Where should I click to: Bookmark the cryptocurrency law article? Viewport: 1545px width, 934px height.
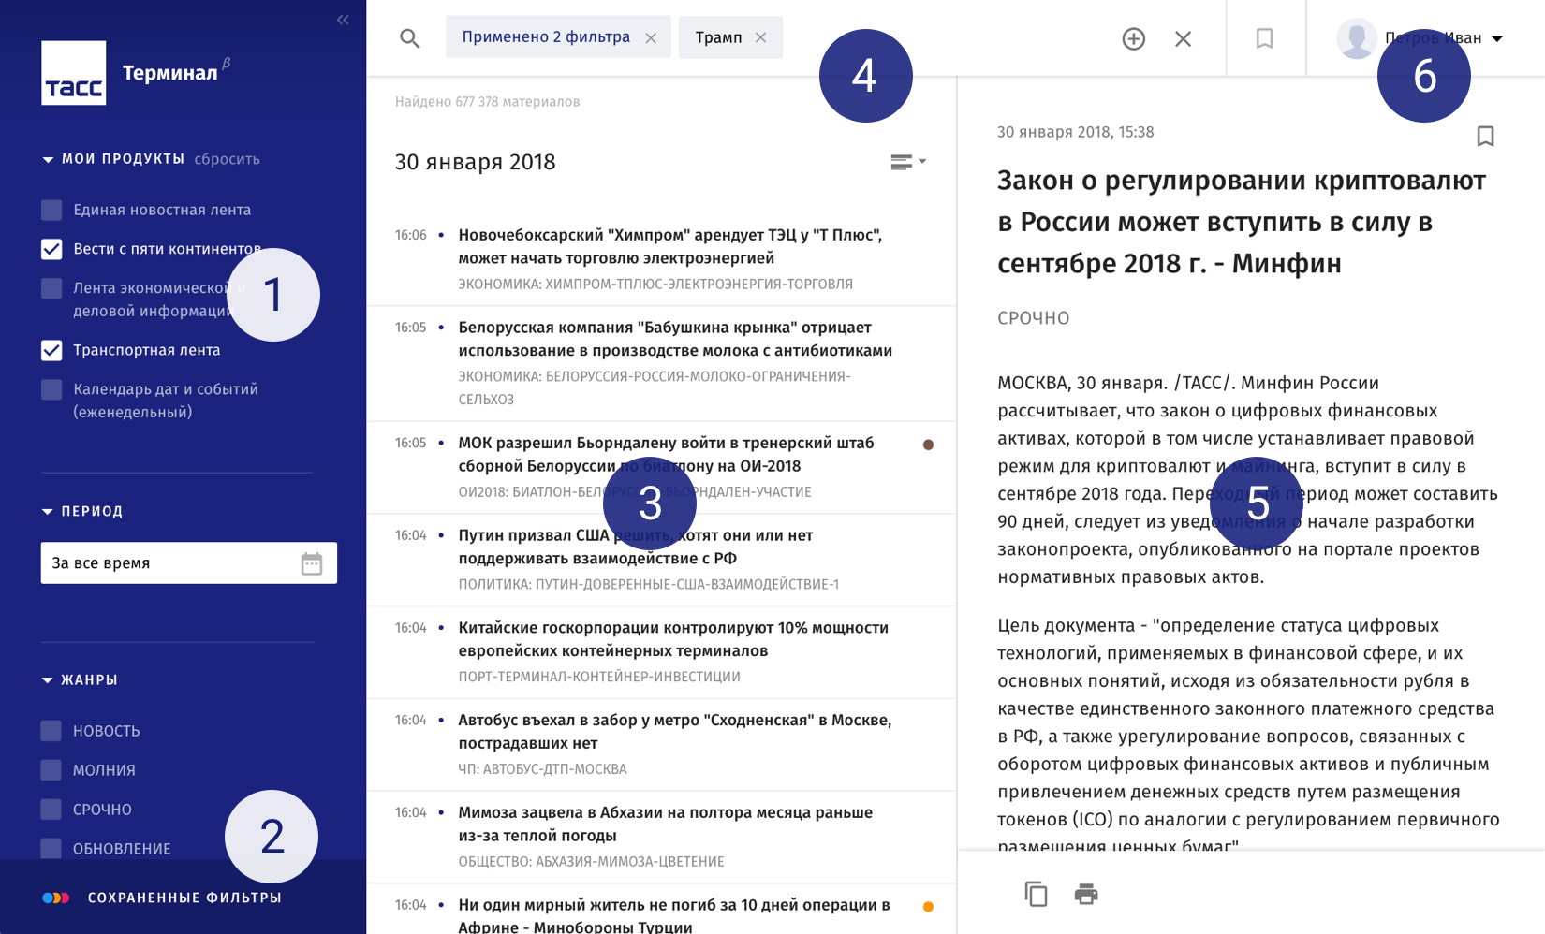click(1485, 136)
